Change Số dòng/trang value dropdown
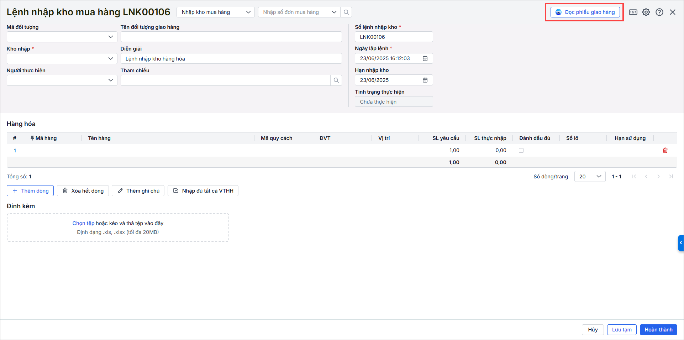 (x=590, y=177)
